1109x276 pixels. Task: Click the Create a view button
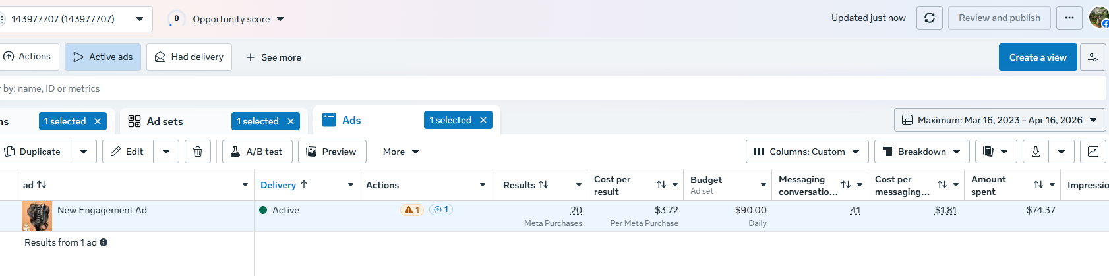[x=1037, y=57]
